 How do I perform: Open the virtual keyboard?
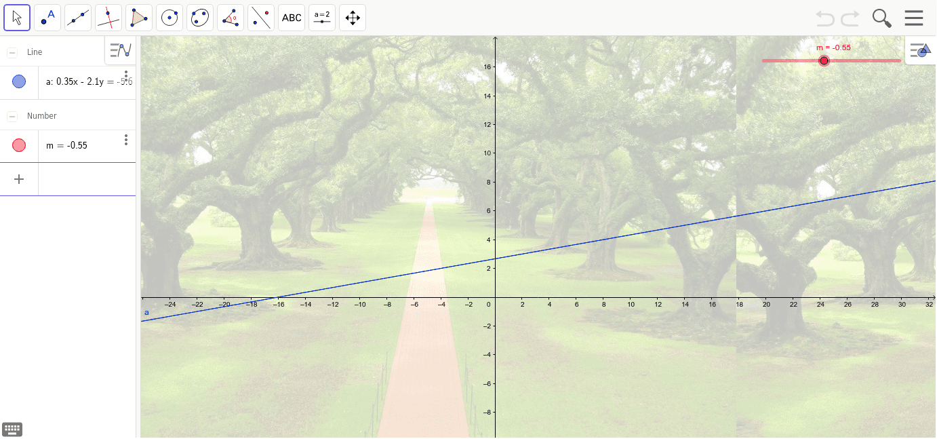coord(12,429)
